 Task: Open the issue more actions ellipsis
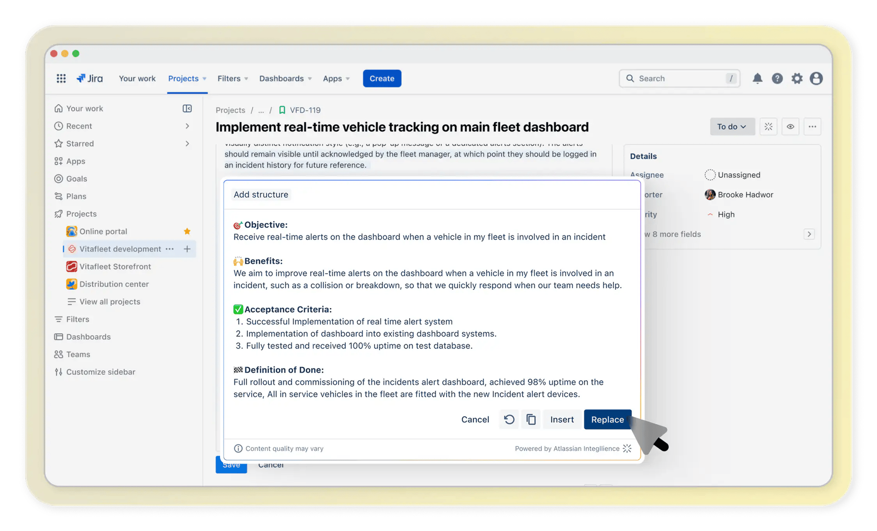[812, 127]
